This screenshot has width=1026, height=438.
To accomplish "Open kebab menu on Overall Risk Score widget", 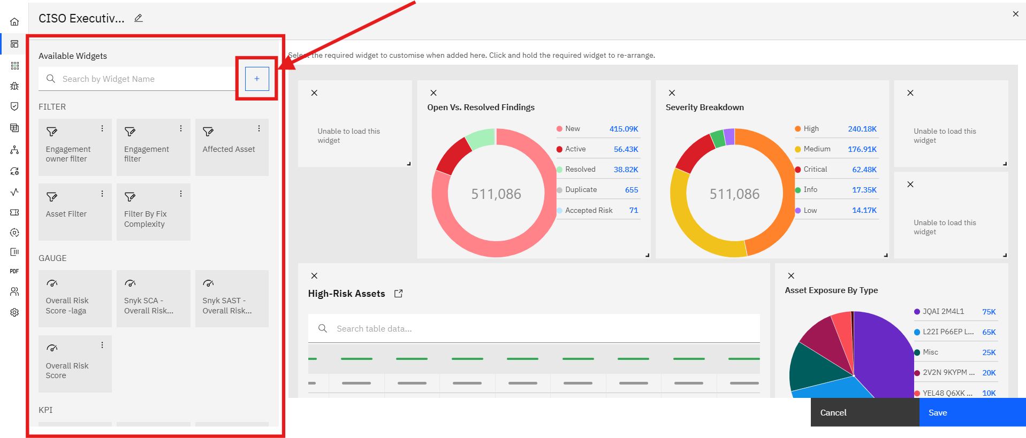I will pyautogui.click(x=102, y=345).
